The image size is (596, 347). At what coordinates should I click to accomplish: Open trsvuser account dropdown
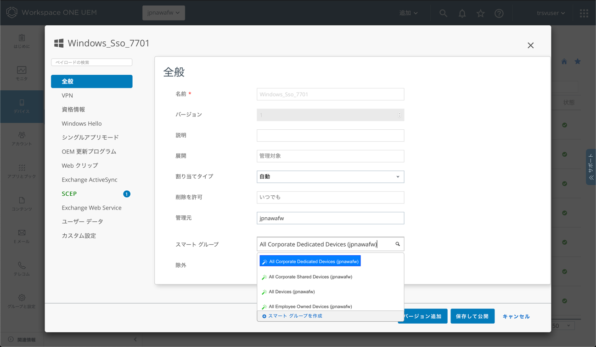pos(551,13)
